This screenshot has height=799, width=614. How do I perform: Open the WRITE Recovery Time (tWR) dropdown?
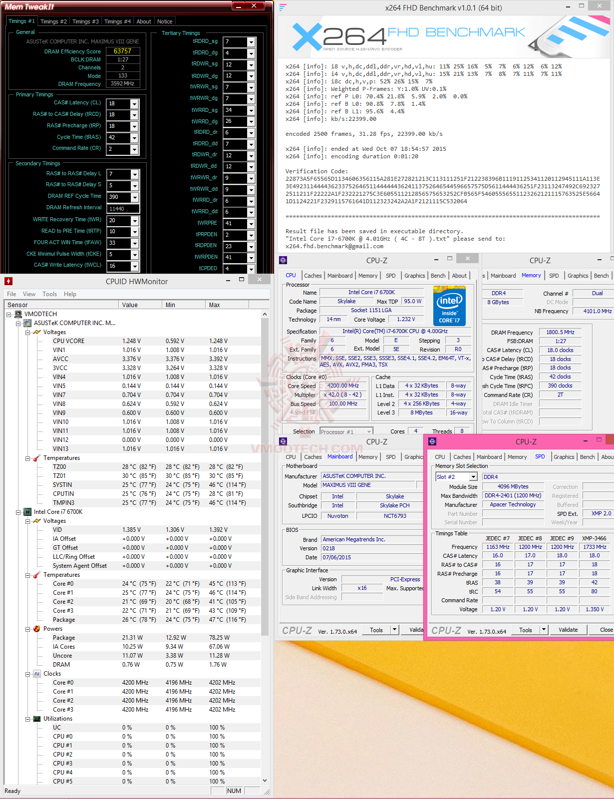tap(134, 220)
